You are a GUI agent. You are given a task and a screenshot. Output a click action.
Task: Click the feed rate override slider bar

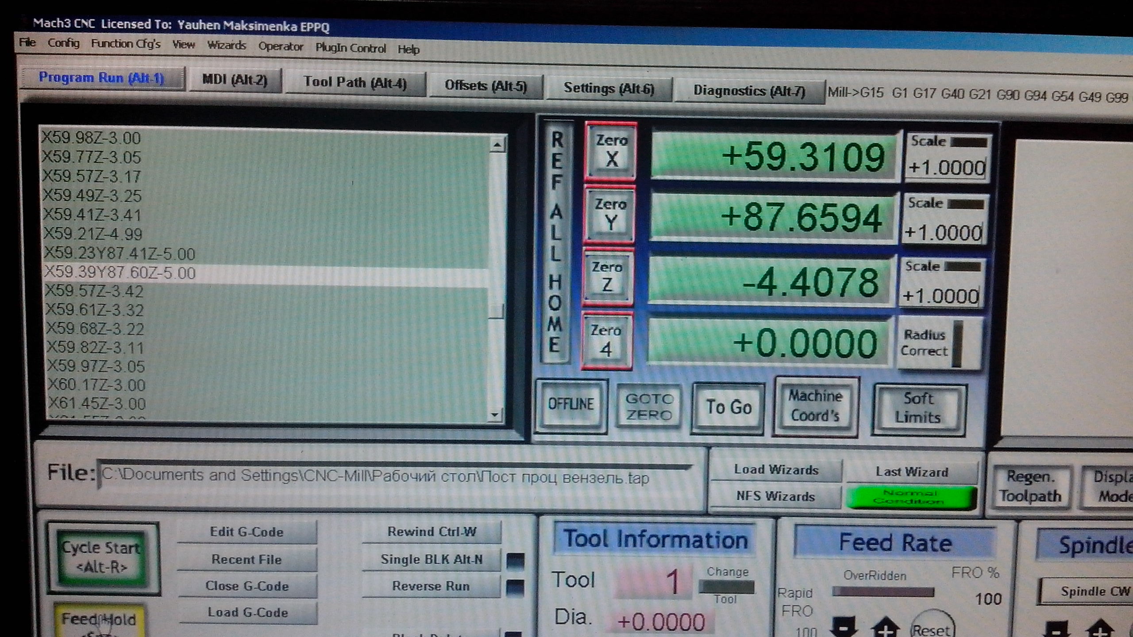click(883, 592)
